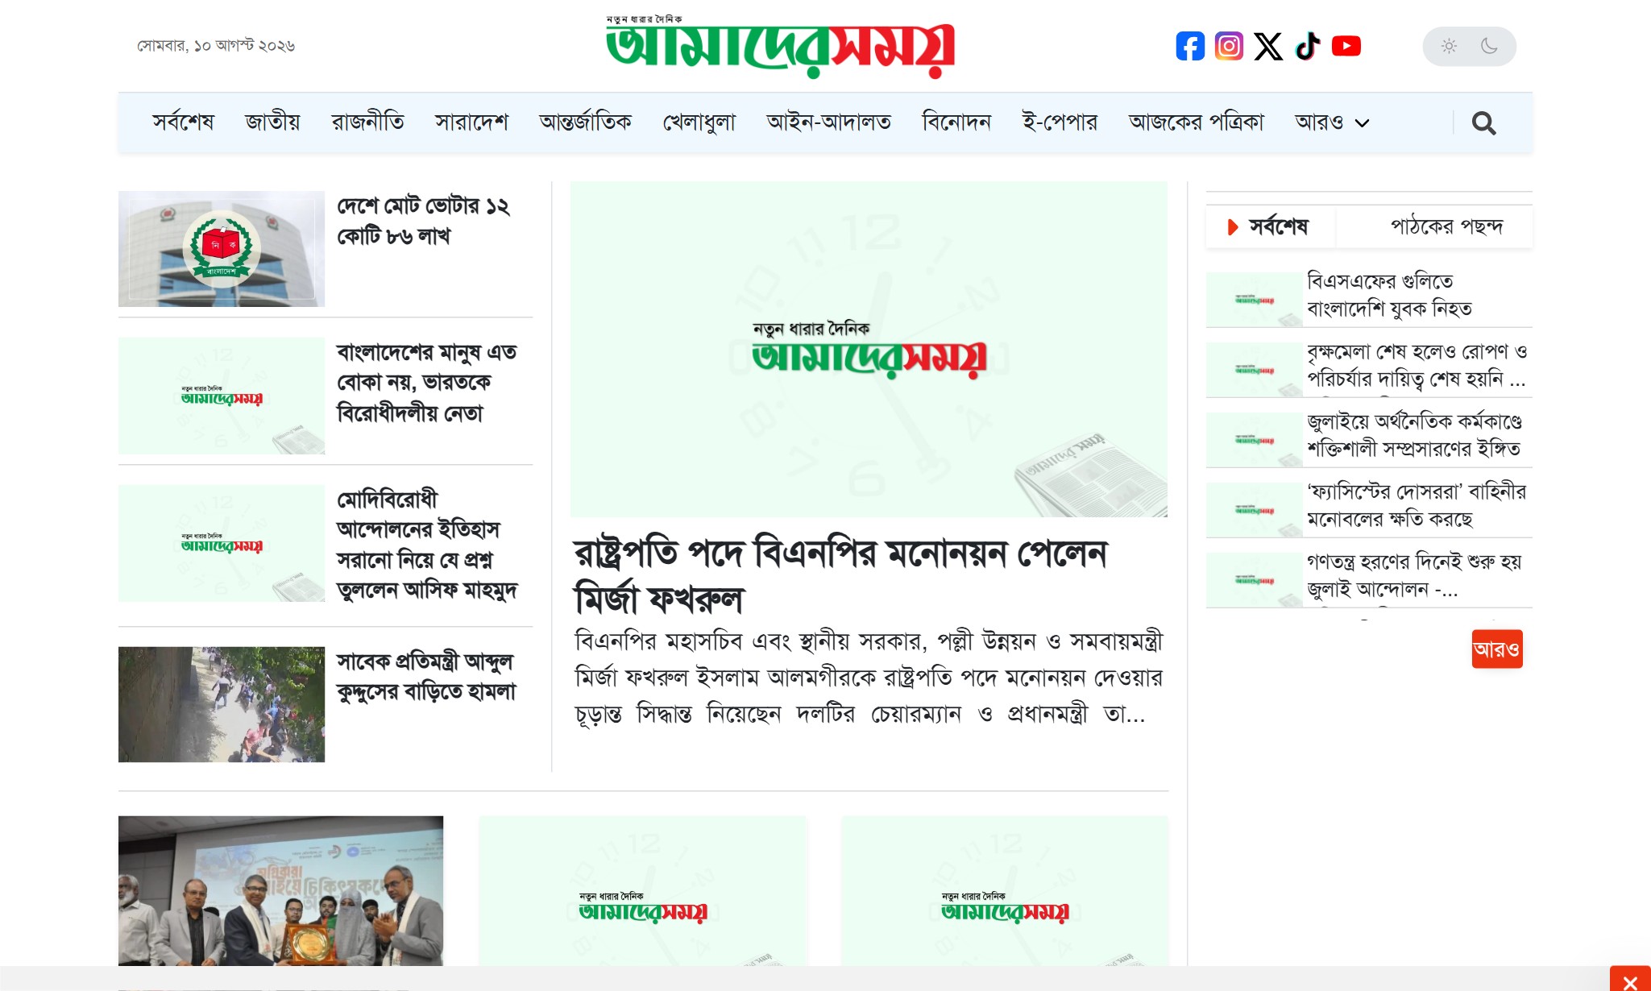Open headline দেশে মোট ভোটার ১২ কোটি ৮৬ লাখ
The image size is (1651, 991).
(423, 221)
